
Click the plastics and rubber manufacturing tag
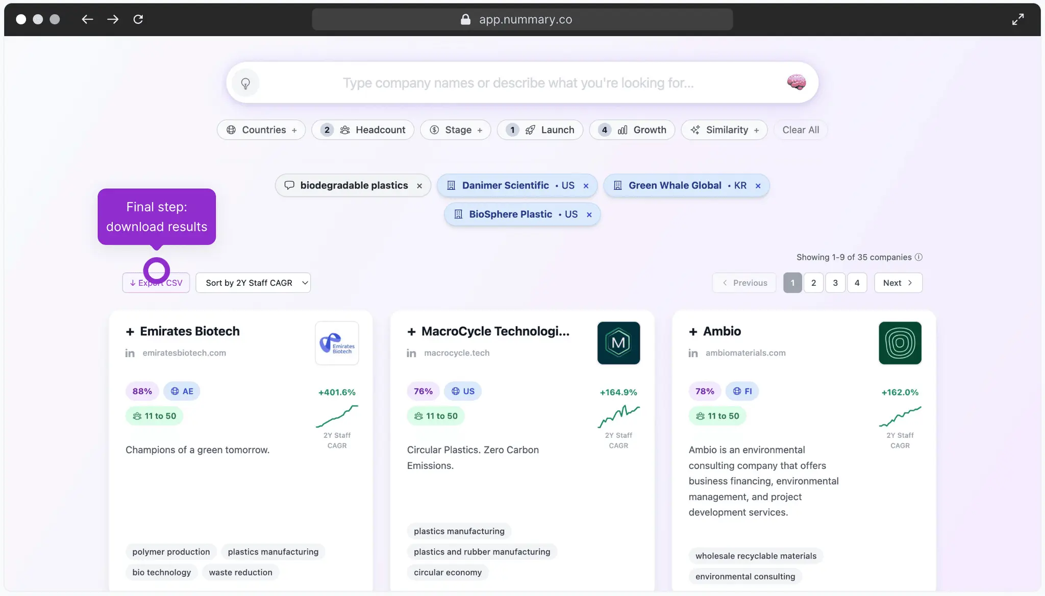(482, 552)
